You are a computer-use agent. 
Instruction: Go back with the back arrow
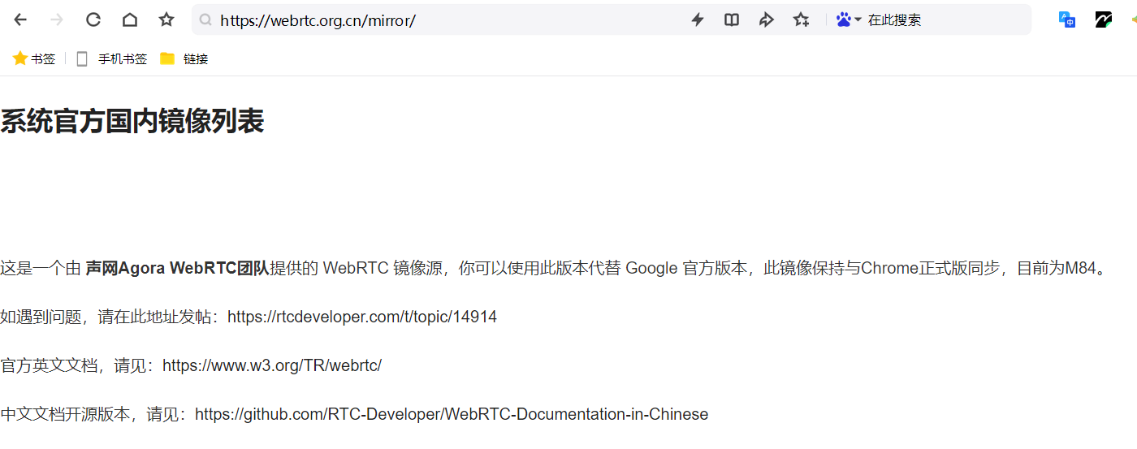click(20, 19)
